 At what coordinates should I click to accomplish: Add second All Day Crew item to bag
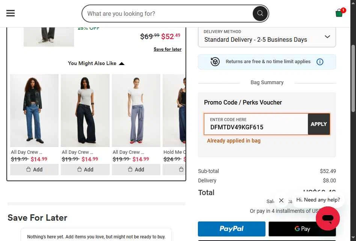(85, 170)
